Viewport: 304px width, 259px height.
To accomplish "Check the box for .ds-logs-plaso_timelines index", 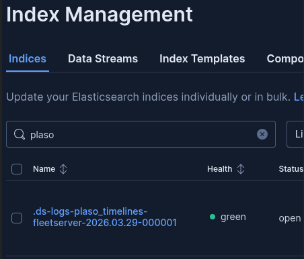I will tap(17, 218).
